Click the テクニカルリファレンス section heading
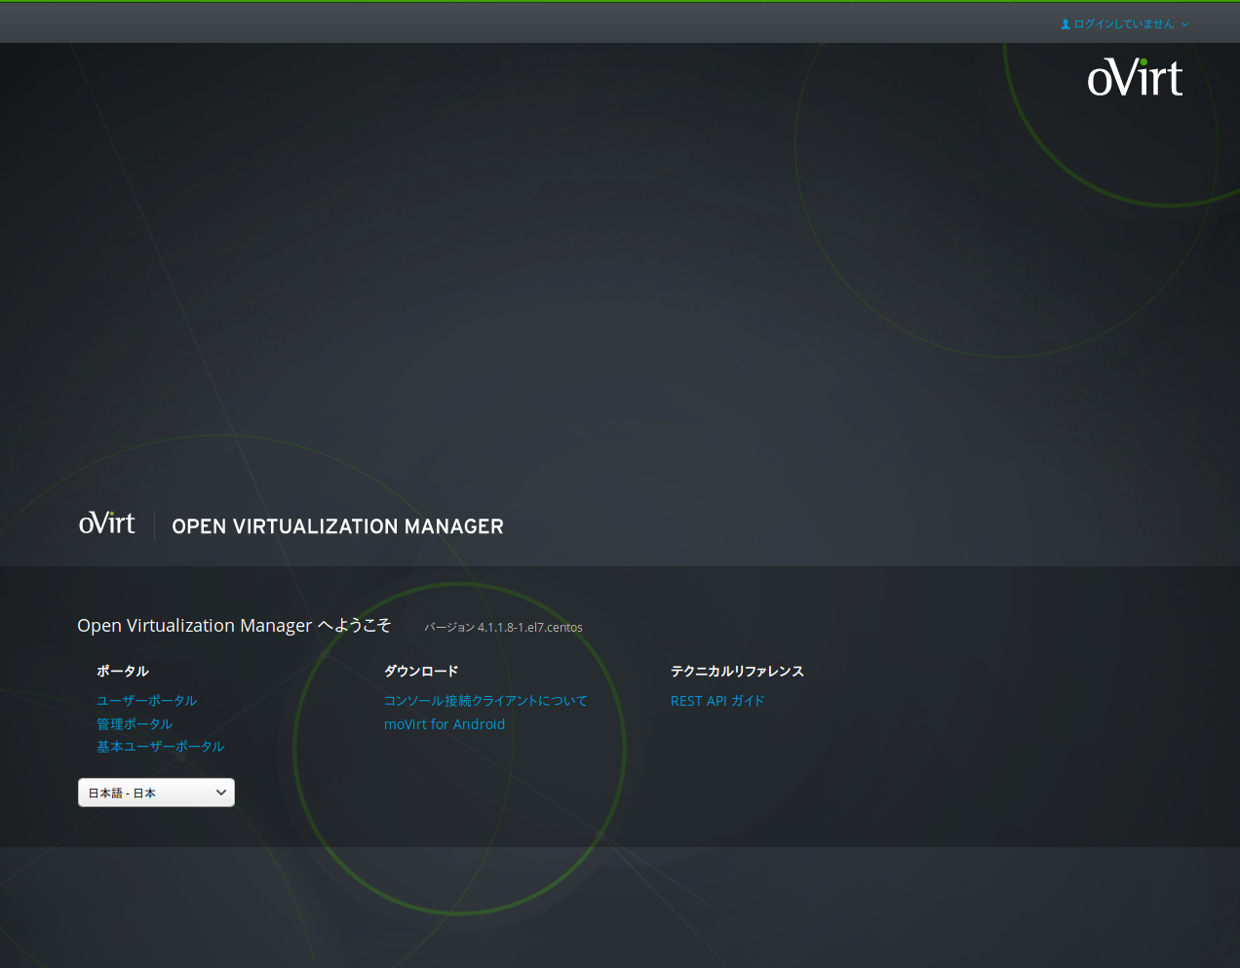The height and width of the screenshot is (968, 1240). pyautogui.click(x=737, y=671)
